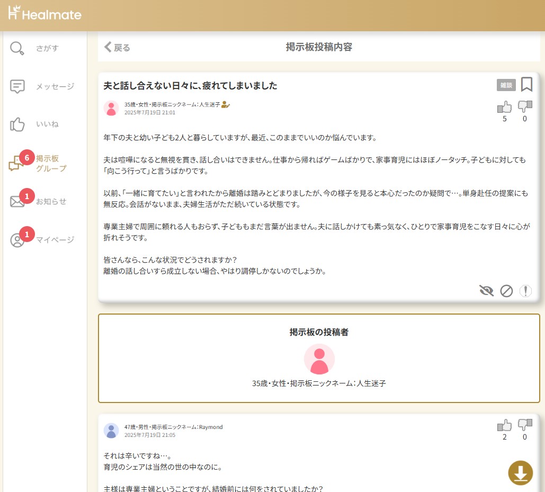This screenshot has width=545, height=492.
Task: Report the post with exclamation icon
Action: point(525,291)
